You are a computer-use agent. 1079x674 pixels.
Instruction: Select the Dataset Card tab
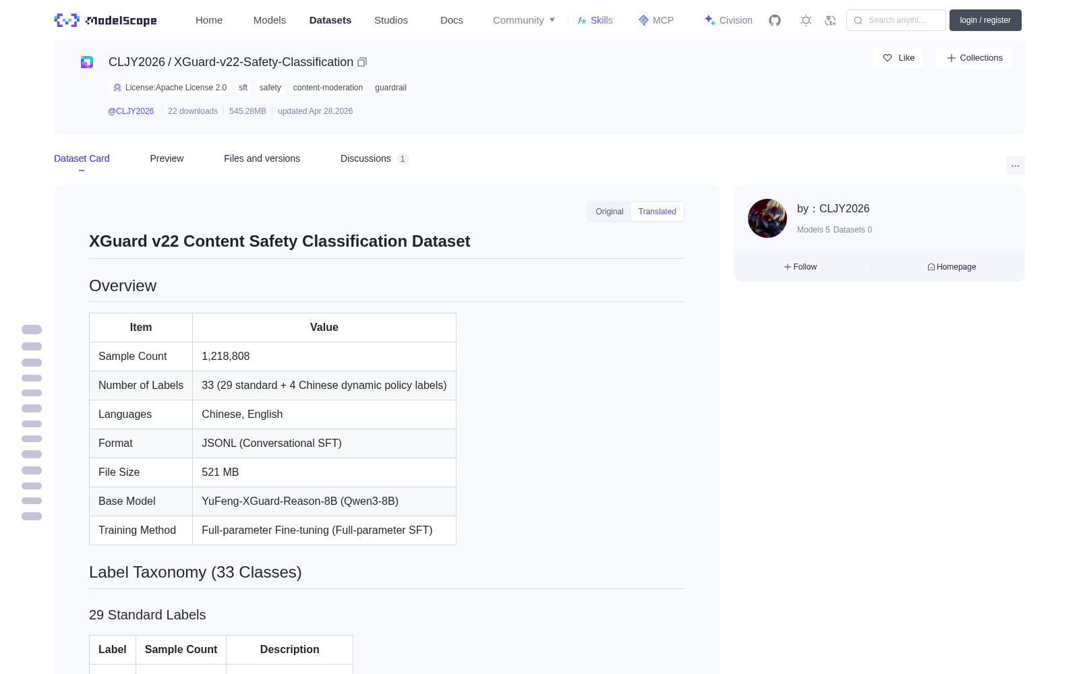coord(82,158)
